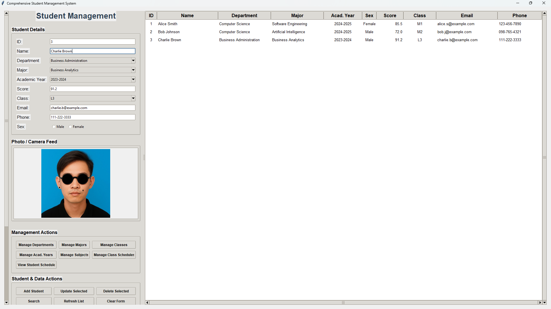
Task: Open Manage Subjects
Action: tap(74, 255)
